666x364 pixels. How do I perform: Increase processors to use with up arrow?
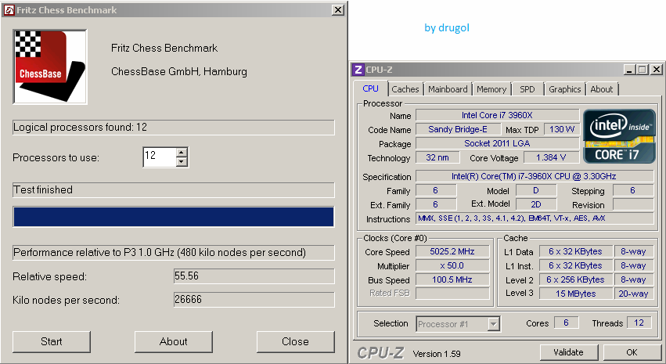click(x=182, y=152)
